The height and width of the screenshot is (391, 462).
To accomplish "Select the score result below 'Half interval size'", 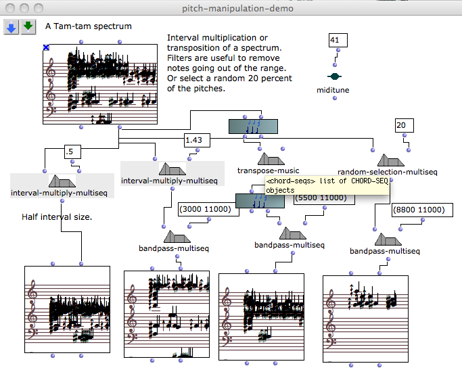I will coord(66,309).
